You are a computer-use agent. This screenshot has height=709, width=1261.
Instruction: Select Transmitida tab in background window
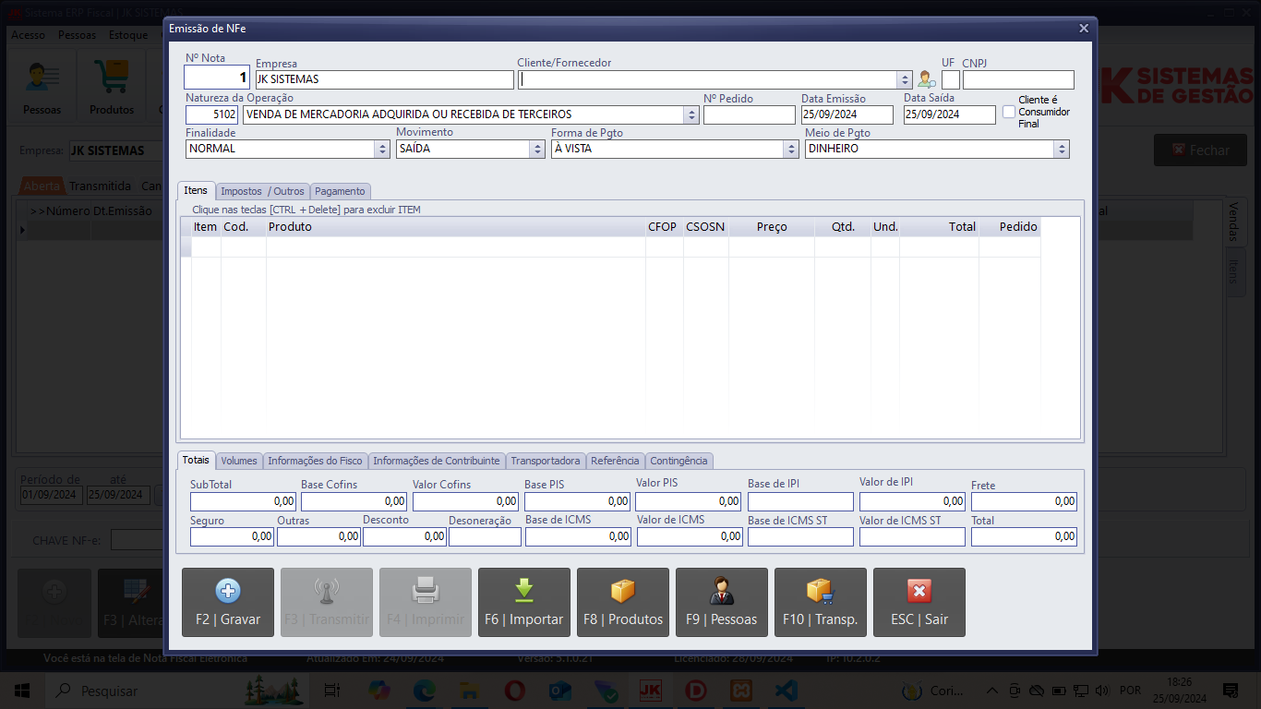point(101,186)
